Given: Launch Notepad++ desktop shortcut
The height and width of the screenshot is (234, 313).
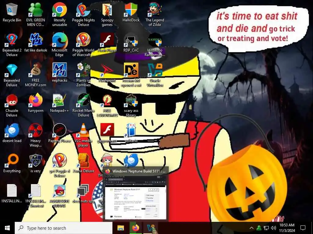Looking at the screenshot, I should 60,101.
